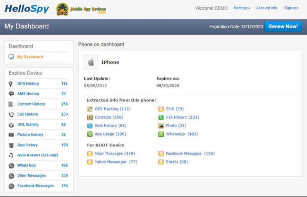
Task: Open Call History in sidebar
Action: (x=28, y=114)
